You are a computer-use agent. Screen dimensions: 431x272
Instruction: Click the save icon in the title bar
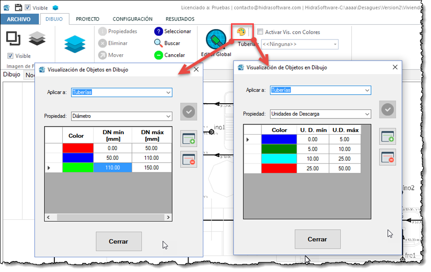(19, 8)
